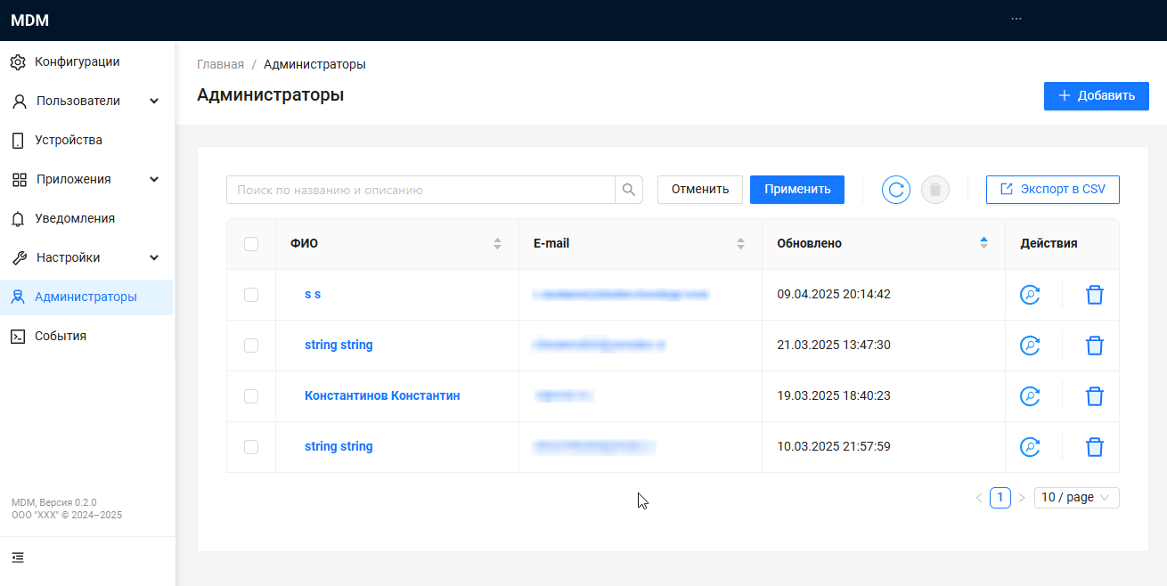The height and width of the screenshot is (586, 1167).
Task: Collapse the sidebar menu icon
Action: pyautogui.click(x=18, y=558)
